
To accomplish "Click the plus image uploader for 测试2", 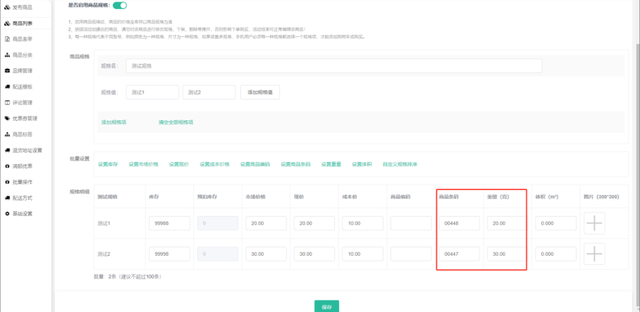I will point(594,253).
